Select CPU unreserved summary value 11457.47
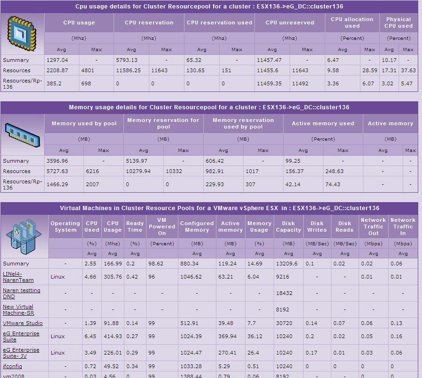Viewport: 422px width, 378px height. (x=269, y=60)
